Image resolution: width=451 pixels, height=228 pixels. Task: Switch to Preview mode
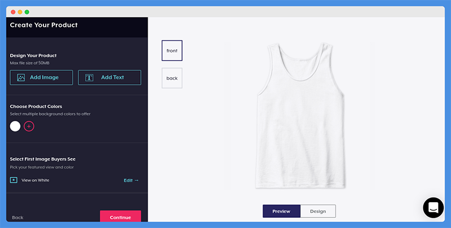click(x=281, y=211)
